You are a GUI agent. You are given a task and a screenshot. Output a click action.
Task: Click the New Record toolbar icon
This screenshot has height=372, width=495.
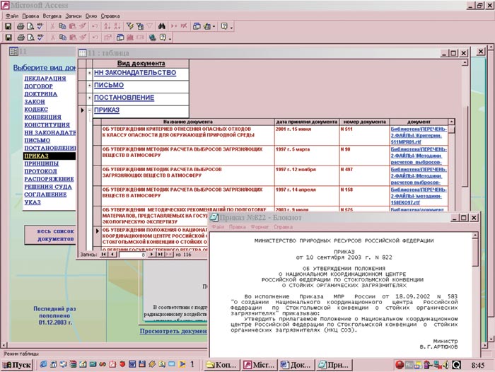[173, 26]
